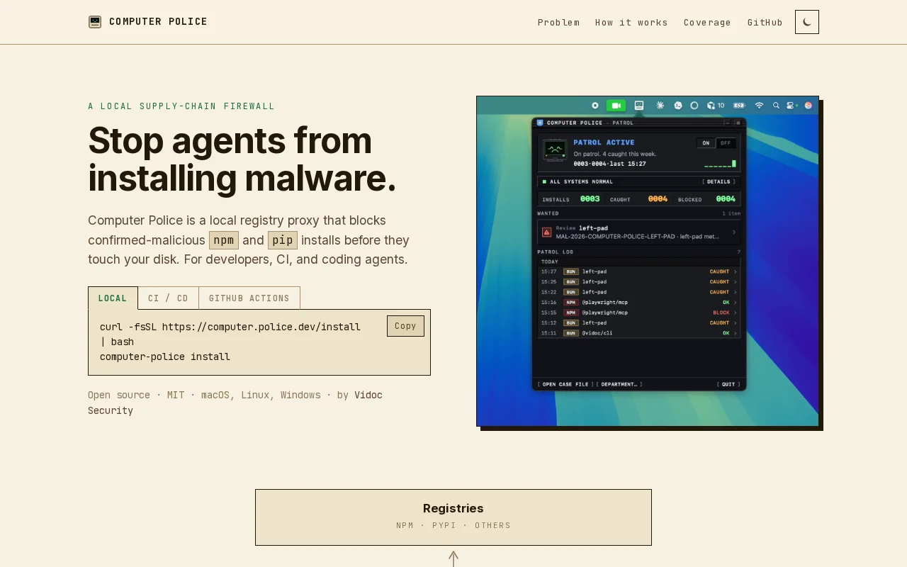
Task: Expand the left-pad Wanted review chevron
Action: click(734, 232)
